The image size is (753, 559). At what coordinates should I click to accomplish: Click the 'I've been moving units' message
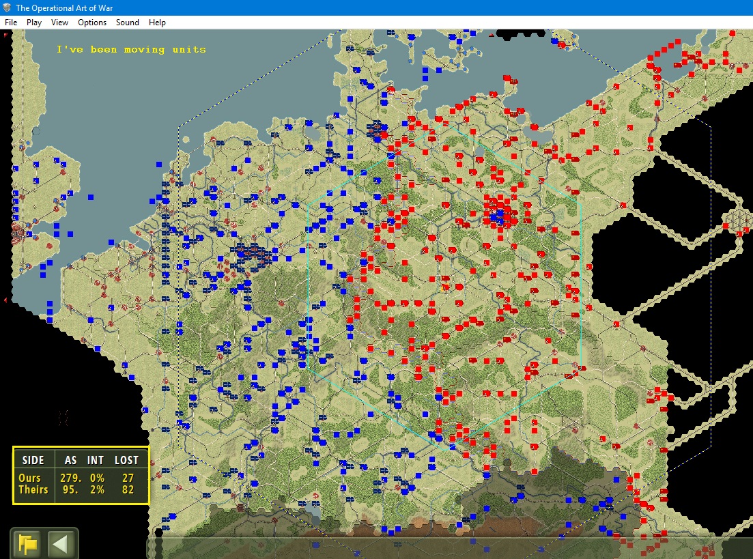point(131,49)
